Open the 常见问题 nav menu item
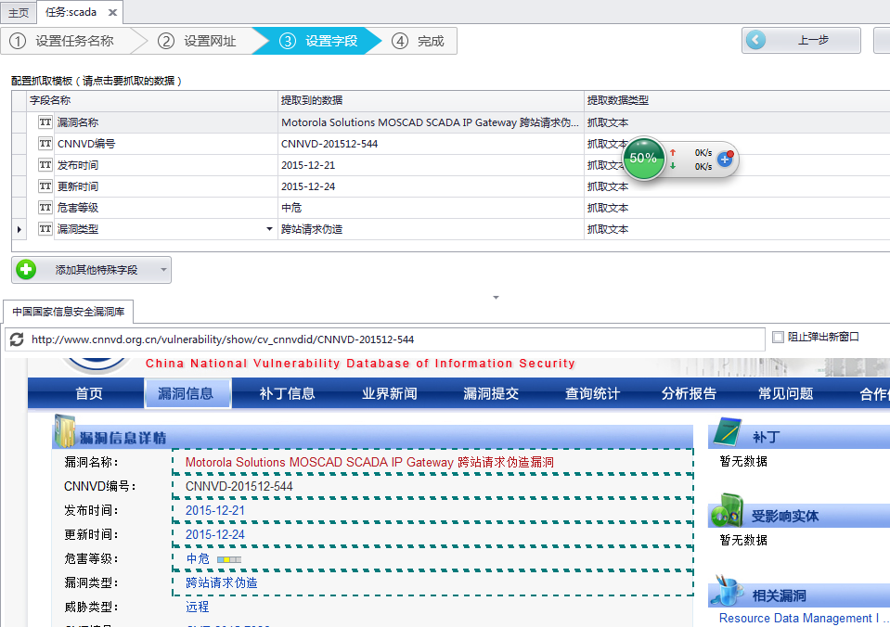 pyautogui.click(x=785, y=393)
